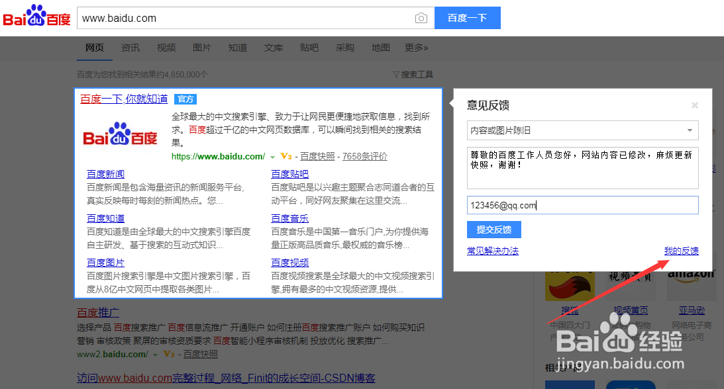Screen dimensions: 724x389
Task: Click the www2.baidu.com/ green URL
Action: pos(112,354)
